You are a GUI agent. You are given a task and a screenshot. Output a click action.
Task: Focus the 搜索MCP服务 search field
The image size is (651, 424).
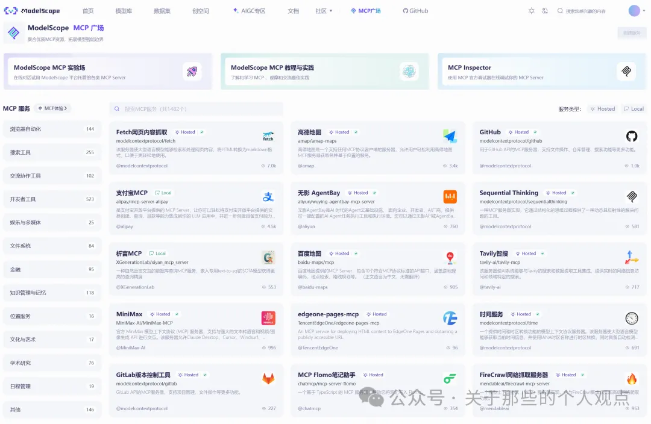pos(196,108)
